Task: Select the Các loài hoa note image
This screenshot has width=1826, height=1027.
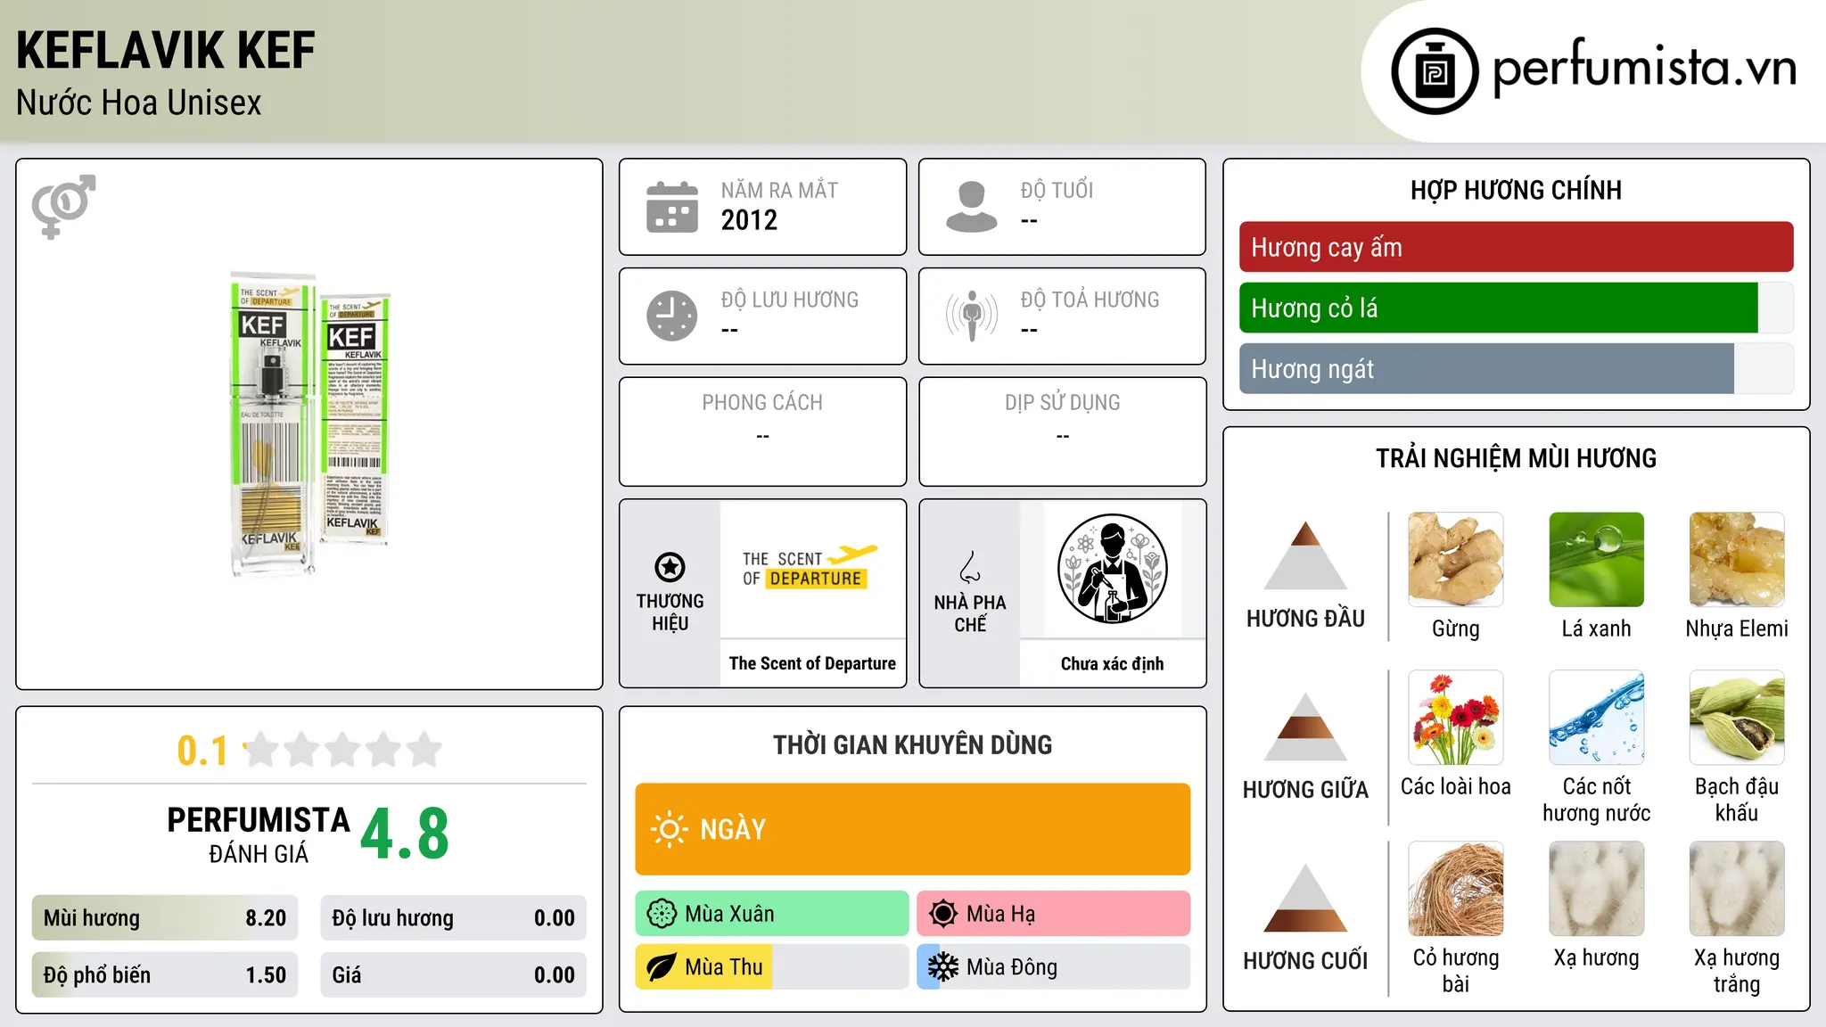Action: point(1456,718)
